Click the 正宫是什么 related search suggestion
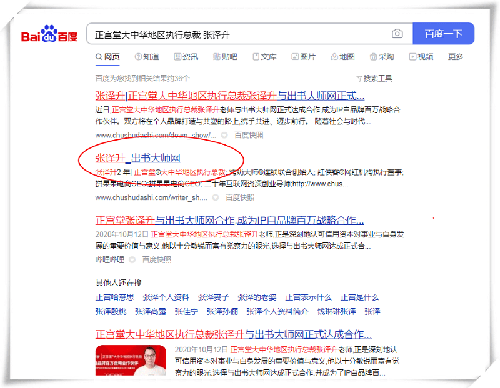Screen dimensions: 500x388 pos(361,297)
